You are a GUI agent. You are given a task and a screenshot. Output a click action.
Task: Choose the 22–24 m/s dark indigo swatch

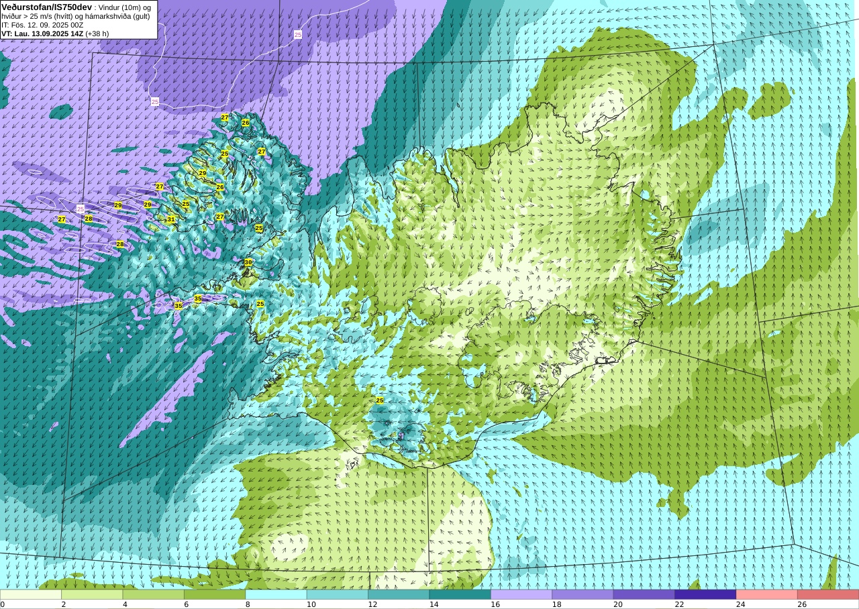pos(705,594)
